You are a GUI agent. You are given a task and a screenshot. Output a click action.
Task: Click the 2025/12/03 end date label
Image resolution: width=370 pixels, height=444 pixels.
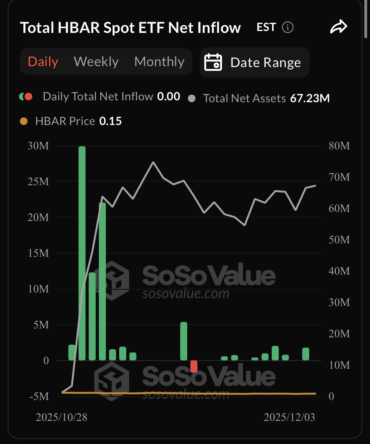point(289,417)
